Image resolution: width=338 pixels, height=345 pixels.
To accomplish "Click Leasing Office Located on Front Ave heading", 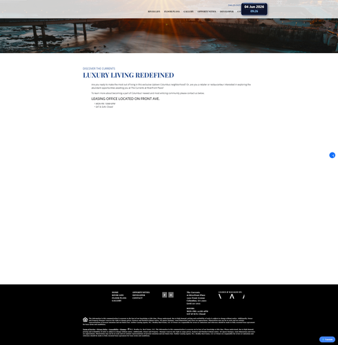I will [x=126, y=99].
